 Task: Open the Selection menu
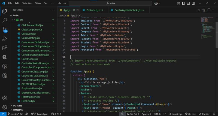click(27, 3)
